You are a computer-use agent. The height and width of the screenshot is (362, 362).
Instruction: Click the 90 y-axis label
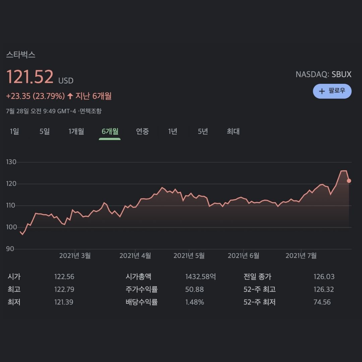click(10, 249)
